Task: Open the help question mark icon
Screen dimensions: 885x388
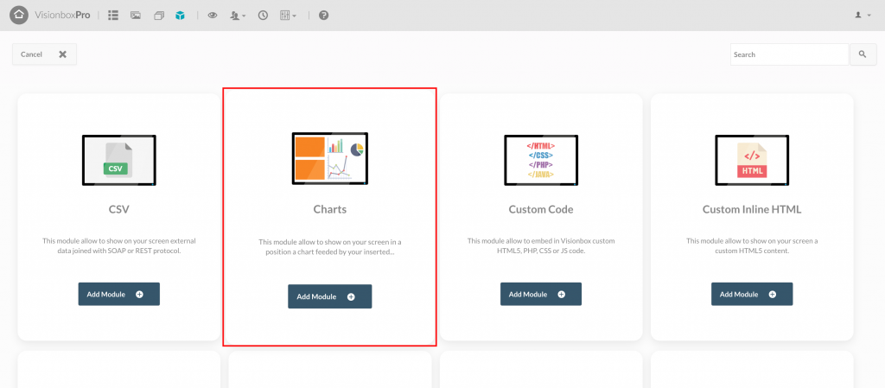Action: (x=323, y=16)
